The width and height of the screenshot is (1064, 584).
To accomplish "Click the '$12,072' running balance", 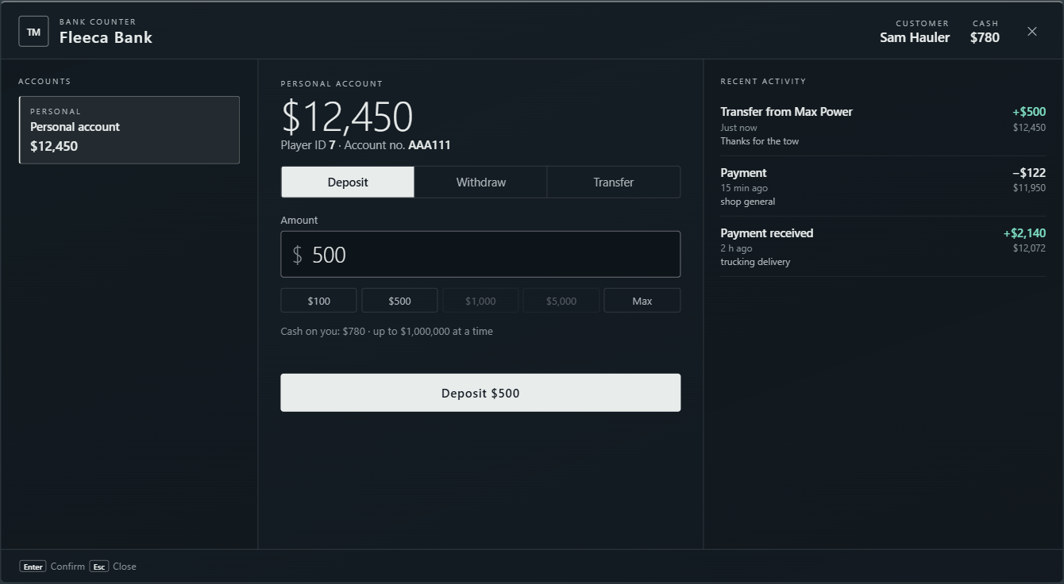I will [1029, 248].
